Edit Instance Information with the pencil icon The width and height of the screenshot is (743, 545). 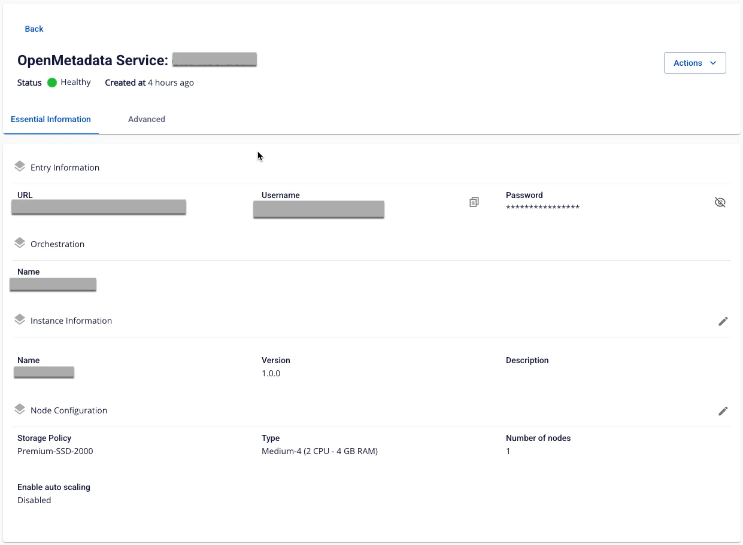coord(723,321)
